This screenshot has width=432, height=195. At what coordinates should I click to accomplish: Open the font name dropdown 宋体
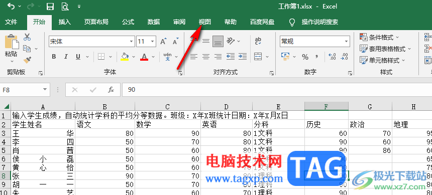click(132, 42)
